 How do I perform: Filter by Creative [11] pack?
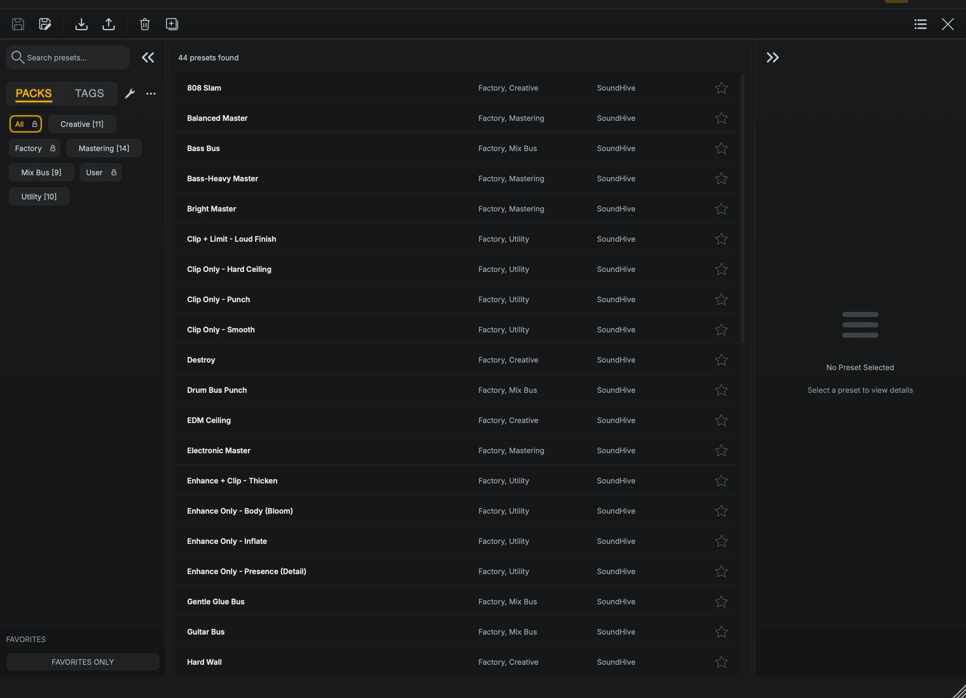82,124
